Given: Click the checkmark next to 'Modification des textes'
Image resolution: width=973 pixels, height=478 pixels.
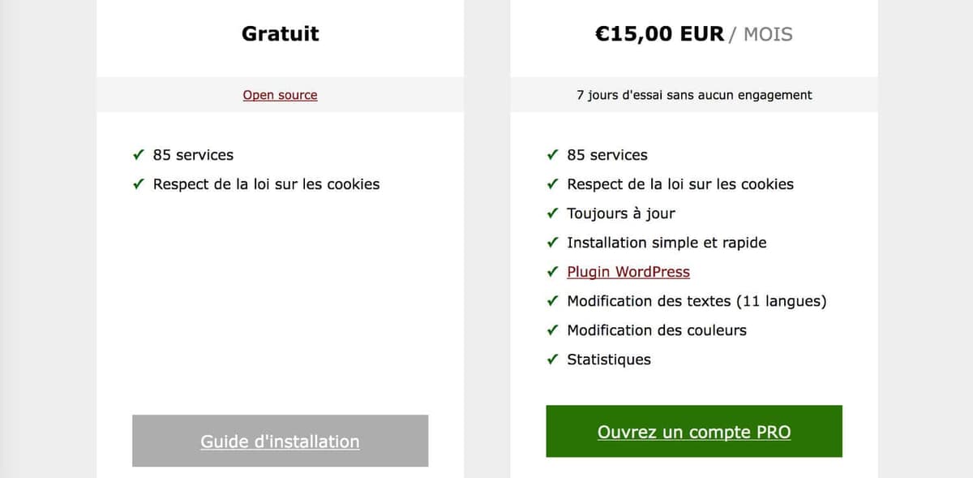Looking at the screenshot, I should pos(554,301).
